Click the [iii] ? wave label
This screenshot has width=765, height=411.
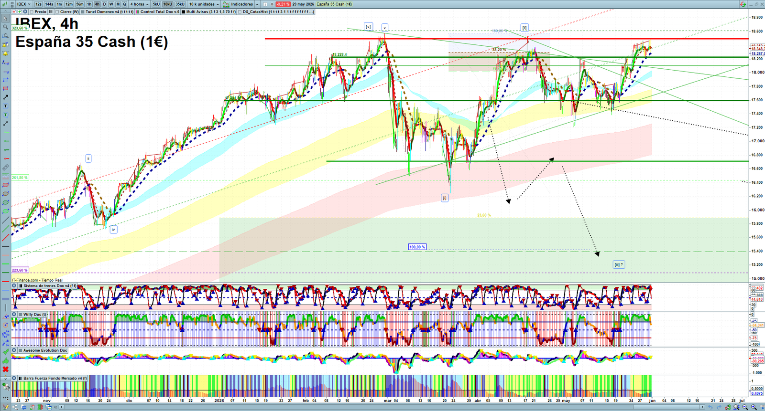pyautogui.click(x=619, y=264)
